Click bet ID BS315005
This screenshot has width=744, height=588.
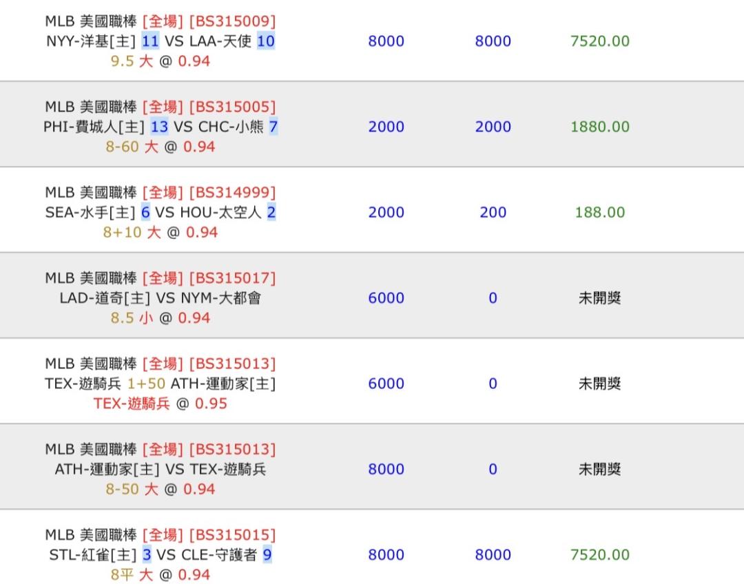(x=232, y=107)
